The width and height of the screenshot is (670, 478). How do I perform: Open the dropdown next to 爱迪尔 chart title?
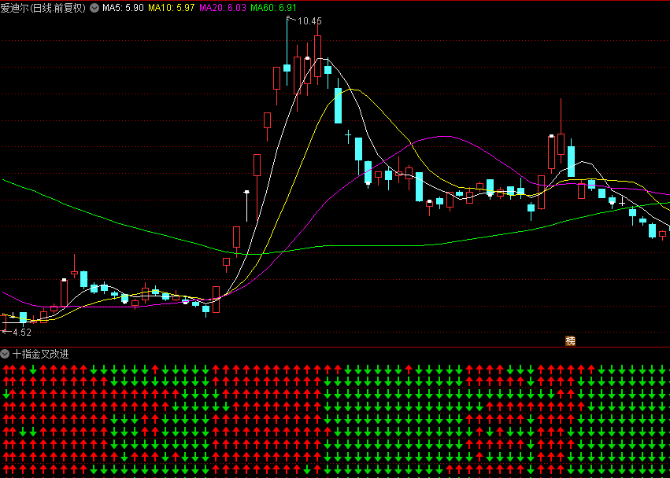click(x=94, y=8)
